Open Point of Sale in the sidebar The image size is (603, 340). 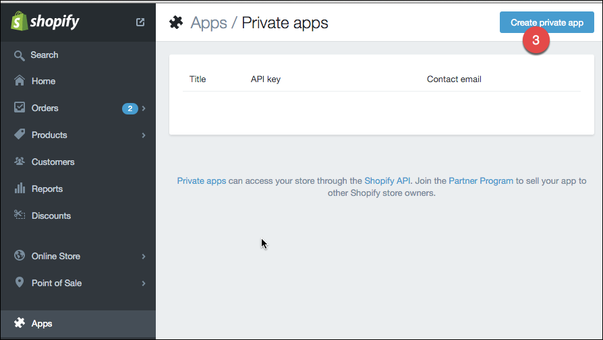(78, 283)
